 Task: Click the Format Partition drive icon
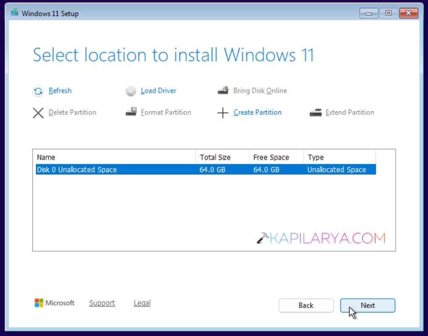click(x=131, y=112)
